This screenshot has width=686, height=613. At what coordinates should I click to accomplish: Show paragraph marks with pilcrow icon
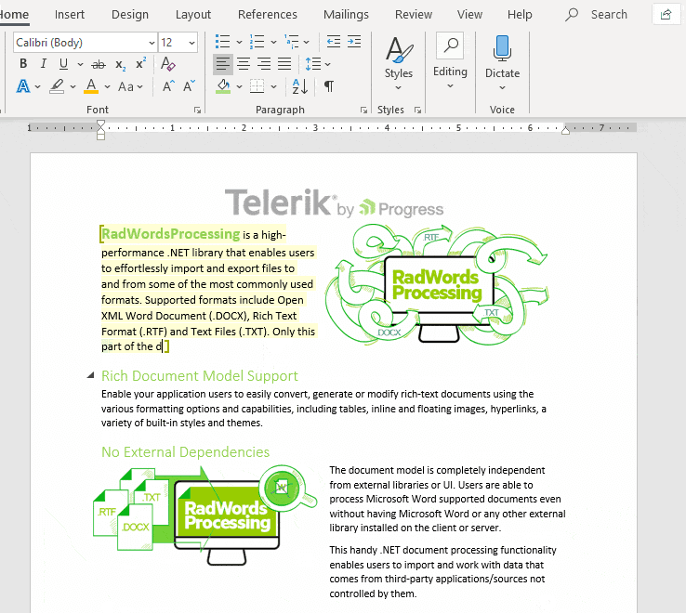[329, 86]
